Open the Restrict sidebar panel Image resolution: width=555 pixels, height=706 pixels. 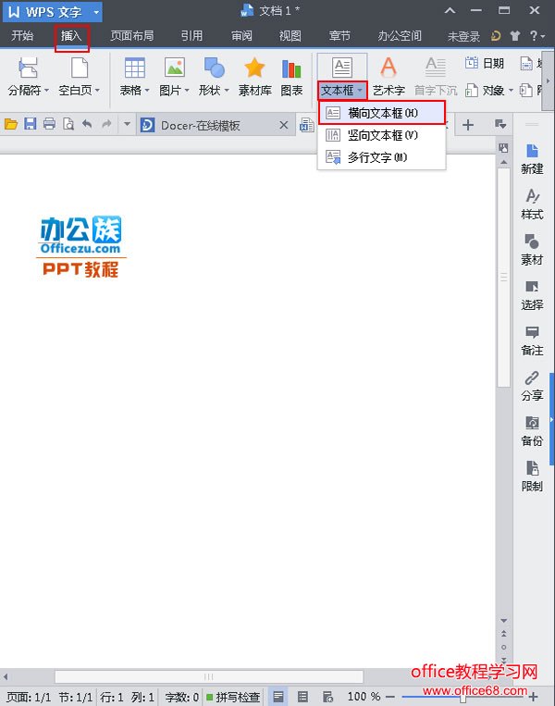coord(532,477)
